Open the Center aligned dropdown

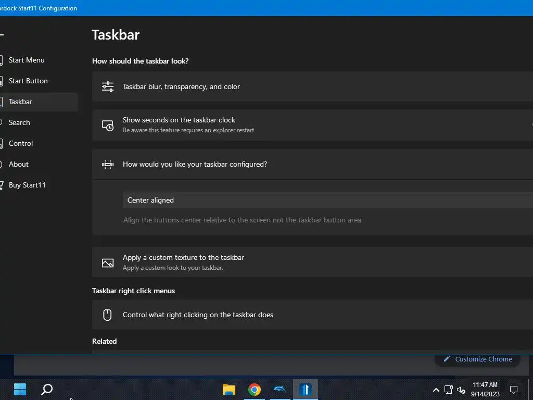click(x=328, y=200)
